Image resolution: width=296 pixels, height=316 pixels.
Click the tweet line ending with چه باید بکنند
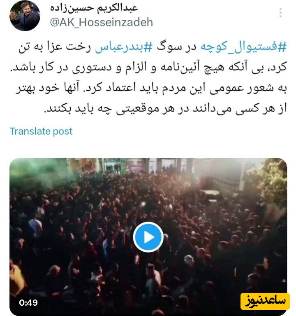(165, 109)
